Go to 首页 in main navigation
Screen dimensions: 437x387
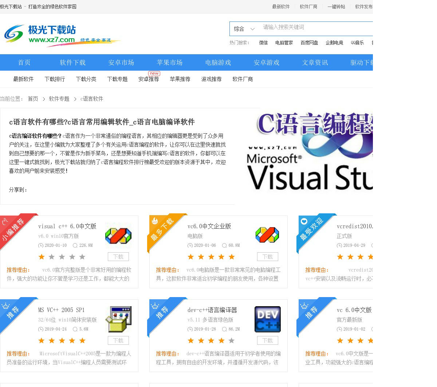point(24,63)
